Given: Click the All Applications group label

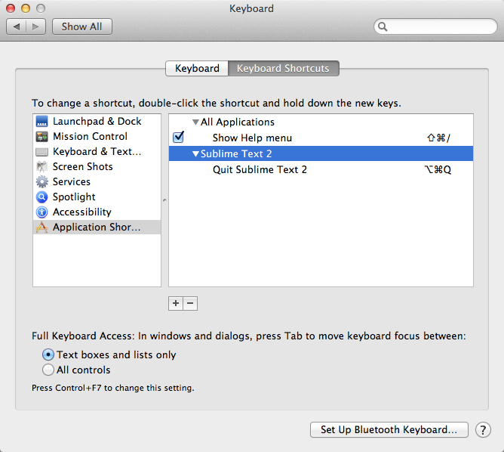Looking at the screenshot, I should pos(238,122).
